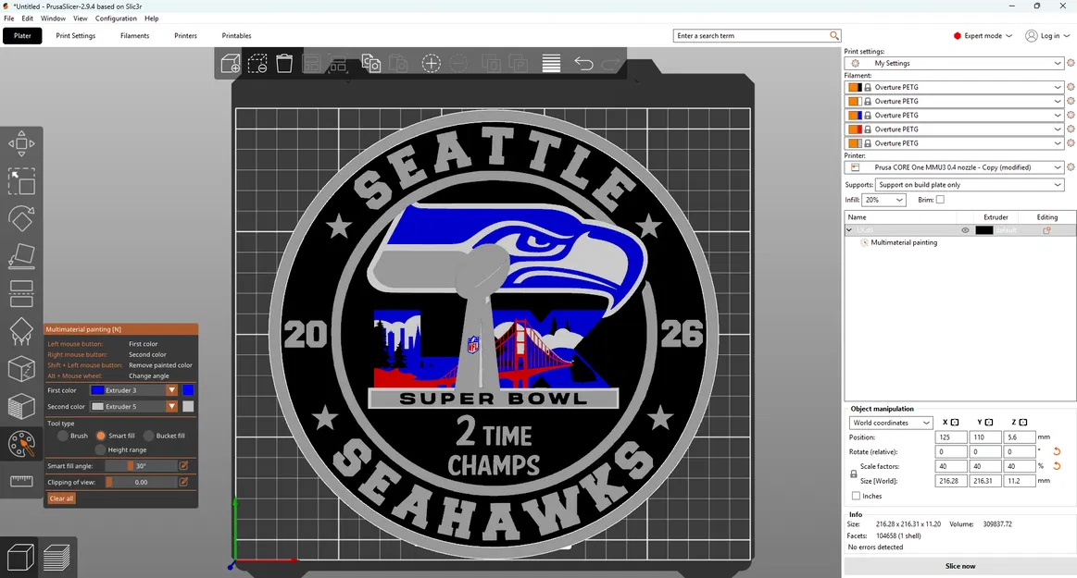1077x578 pixels.
Task: Adjust the Smart fill angle slider
Action: coord(131,465)
